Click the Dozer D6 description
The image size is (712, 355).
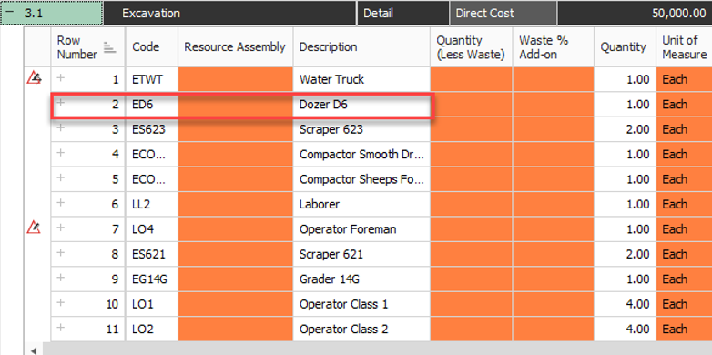point(323,105)
